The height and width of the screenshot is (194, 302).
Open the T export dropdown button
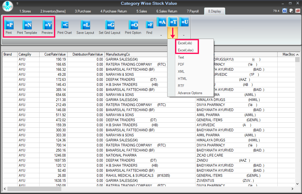[173, 22]
